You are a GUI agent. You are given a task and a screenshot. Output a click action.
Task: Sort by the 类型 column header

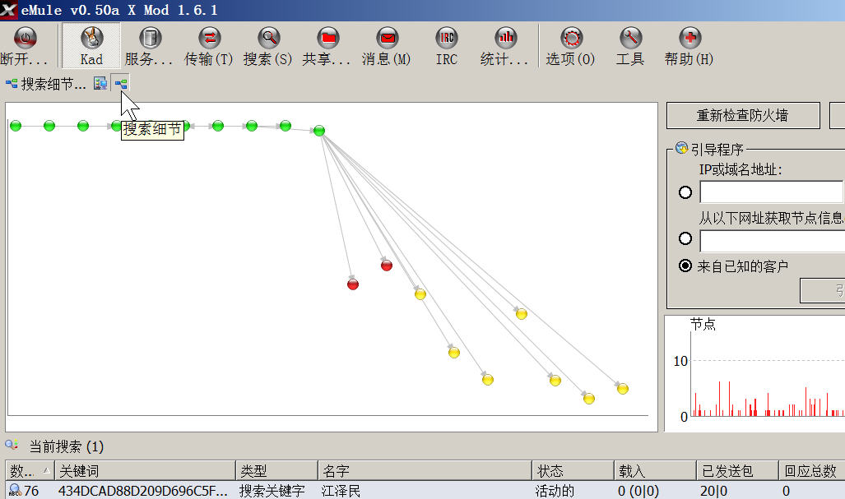click(x=277, y=471)
